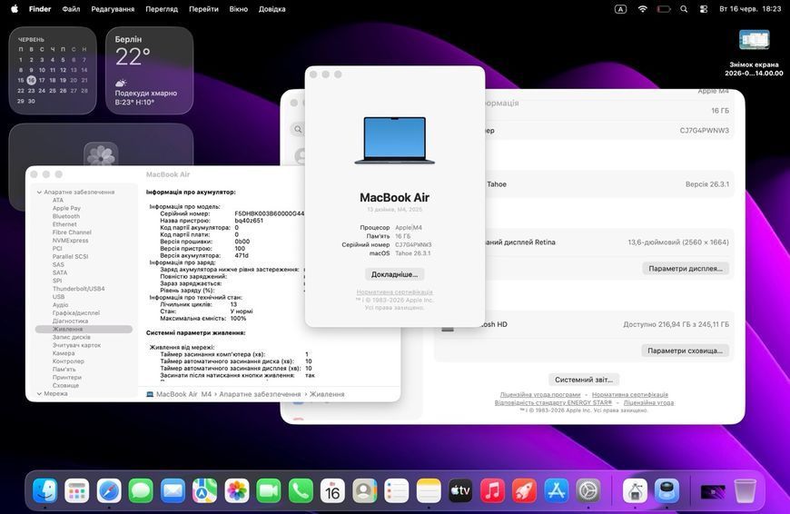Image resolution: width=790 pixels, height=514 pixels.
Task: Open Нормативна сертифікація link in Settings window
Action: [x=630, y=394]
